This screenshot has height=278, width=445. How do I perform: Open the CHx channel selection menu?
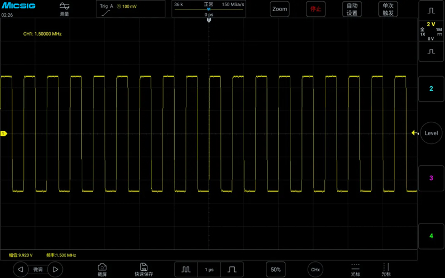315,270
